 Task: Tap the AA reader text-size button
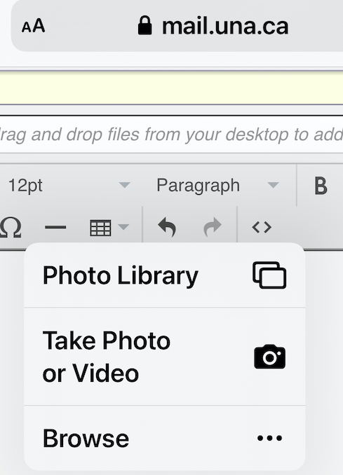pos(34,26)
